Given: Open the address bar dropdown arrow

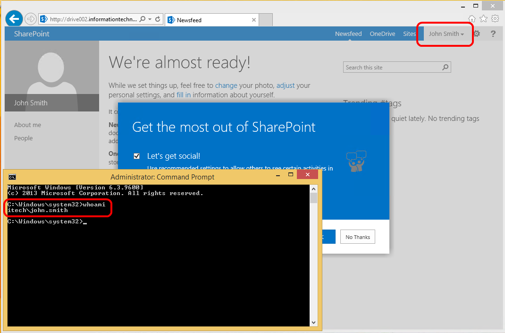Looking at the screenshot, I should (150, 19).
